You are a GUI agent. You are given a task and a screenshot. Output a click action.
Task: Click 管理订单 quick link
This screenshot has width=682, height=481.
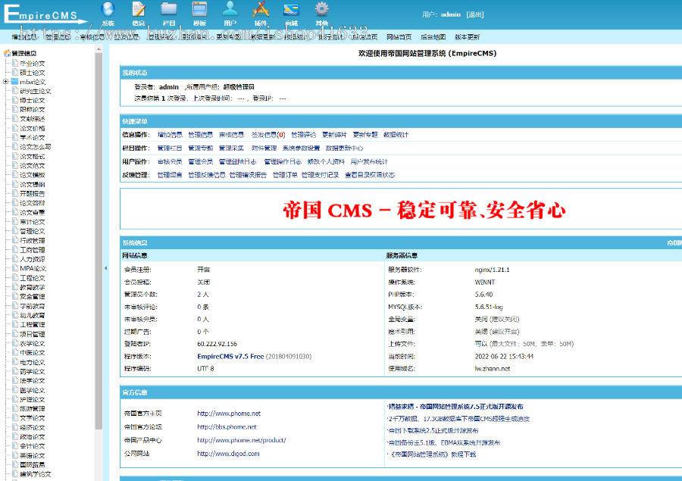point(285,175)
